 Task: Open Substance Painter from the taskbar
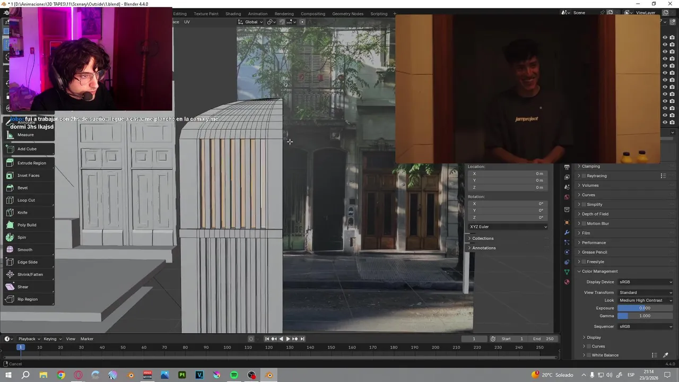[x=182, y=375]
